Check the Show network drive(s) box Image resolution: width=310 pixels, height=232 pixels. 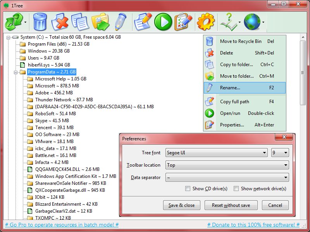point(236,188)
